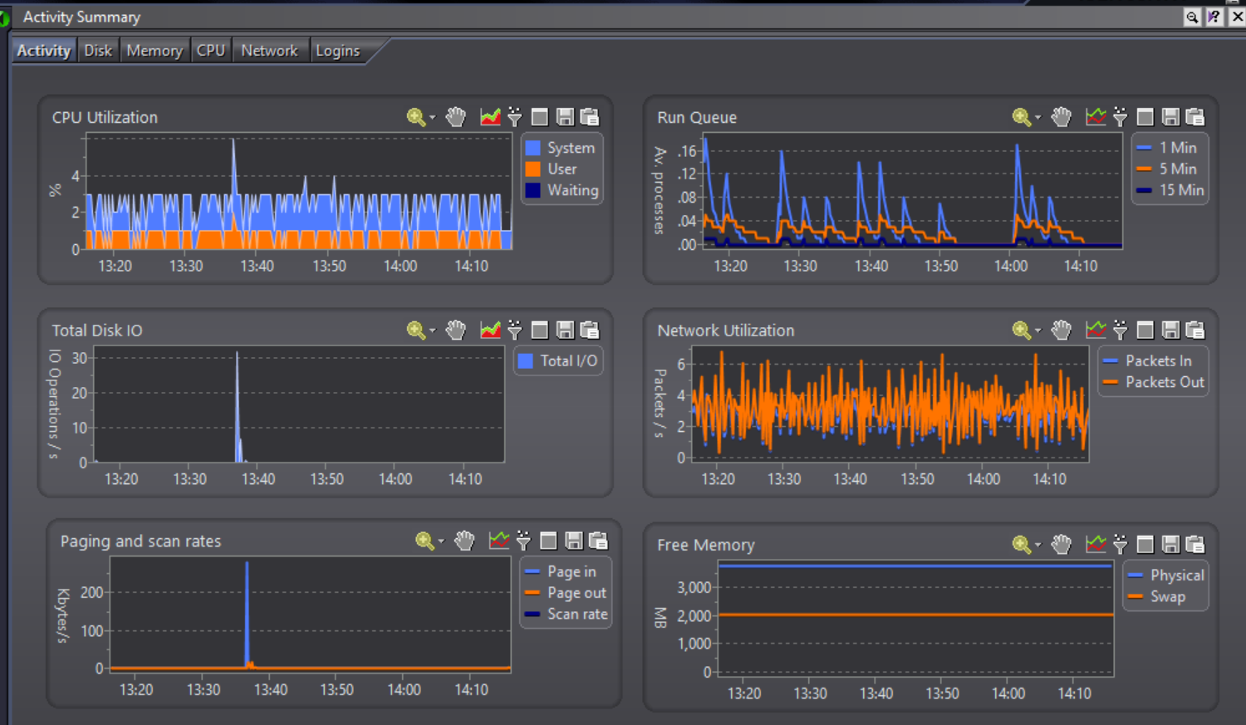Click the pan hand tool on CPU Utilization chart

pyautogui.click(x=455, y=117)
